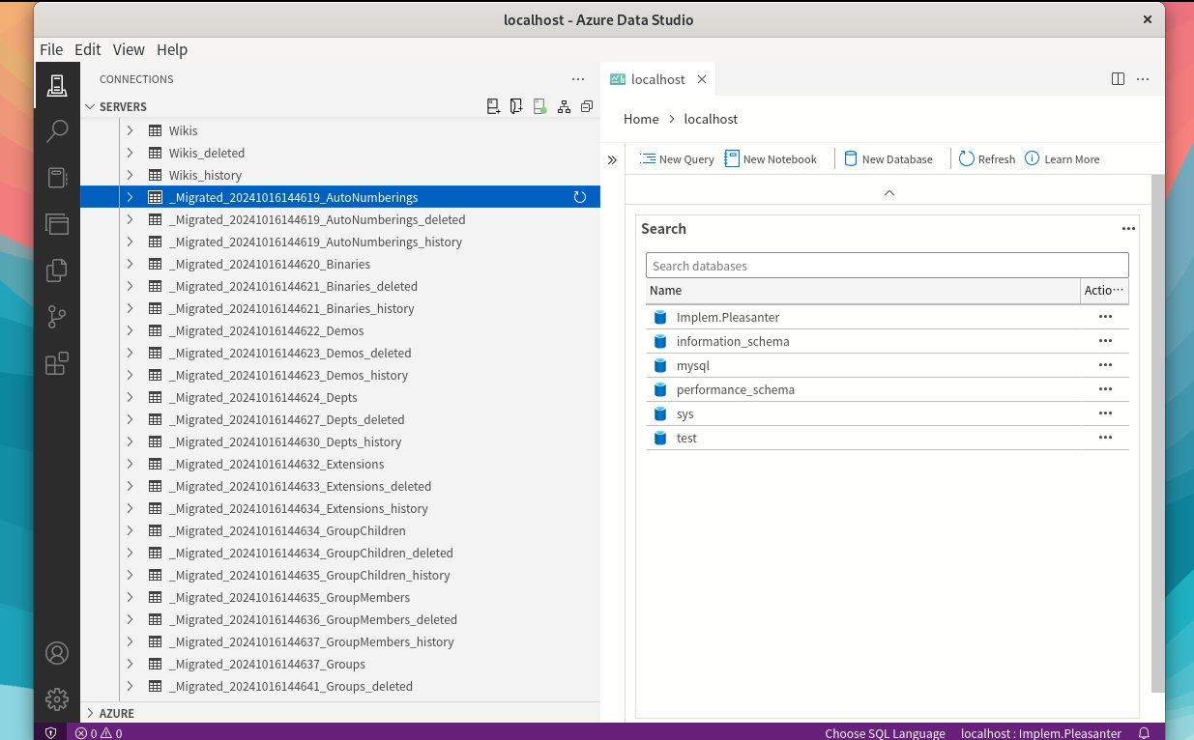Open Connections panel more actions menu
This screenshot has height=740, width=1194.
point(578,79)
